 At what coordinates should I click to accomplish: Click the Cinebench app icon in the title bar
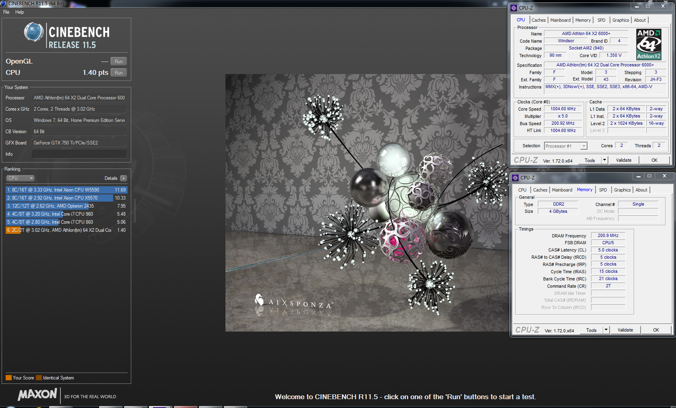click(x=3, y=3)
